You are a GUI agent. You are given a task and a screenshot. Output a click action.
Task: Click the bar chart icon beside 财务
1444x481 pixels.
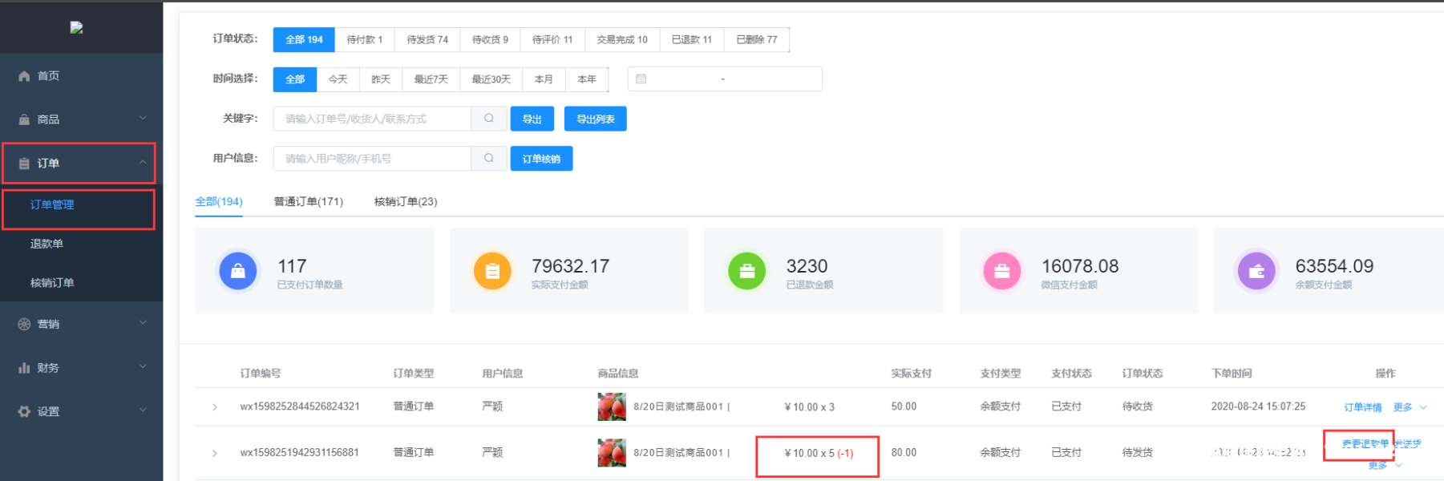[24, 368]
